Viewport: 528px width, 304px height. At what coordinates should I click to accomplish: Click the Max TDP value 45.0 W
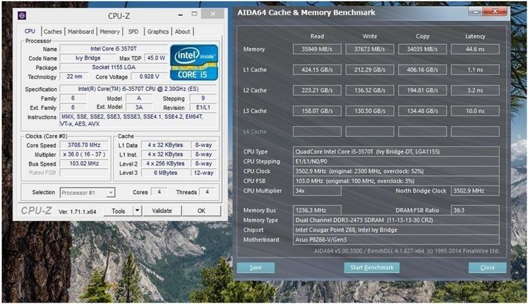pos(156,58)
